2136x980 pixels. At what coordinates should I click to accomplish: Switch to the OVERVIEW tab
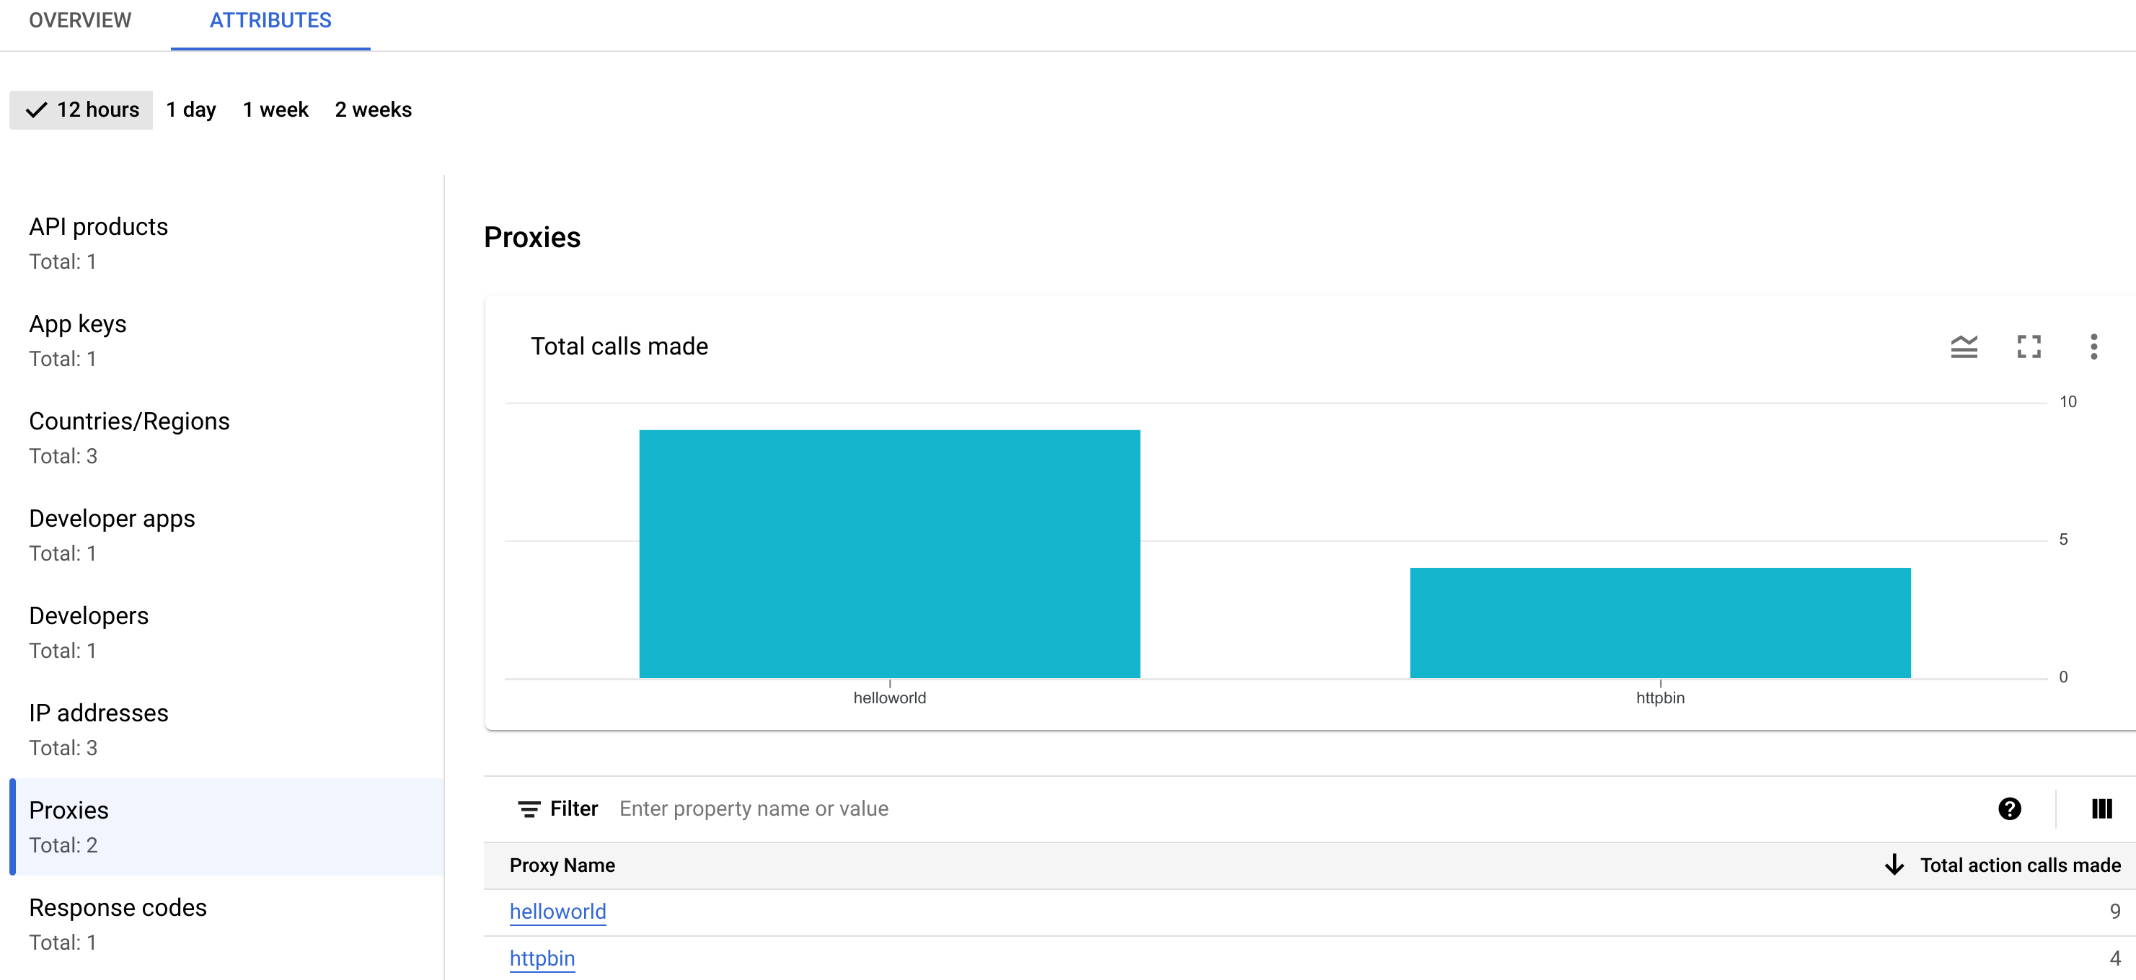click(79, 19)
